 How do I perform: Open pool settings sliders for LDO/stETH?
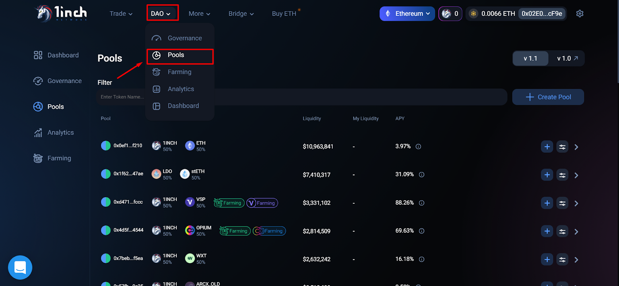click(x=562, y=175)
